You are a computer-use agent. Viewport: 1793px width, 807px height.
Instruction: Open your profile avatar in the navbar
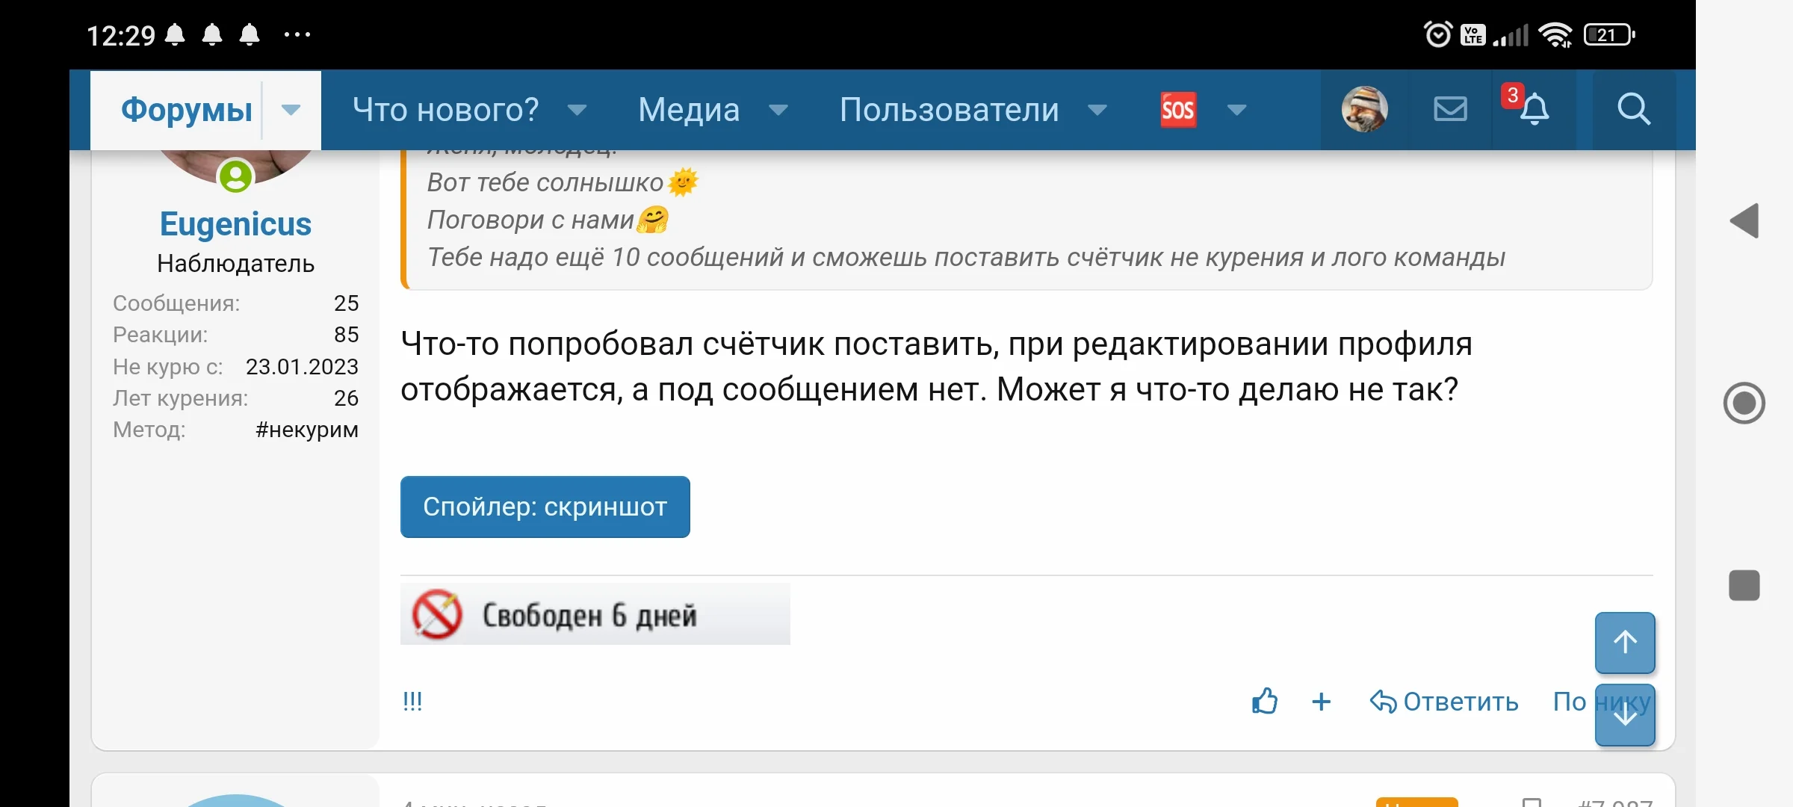pyautogui.click(x=1363, y=109)
